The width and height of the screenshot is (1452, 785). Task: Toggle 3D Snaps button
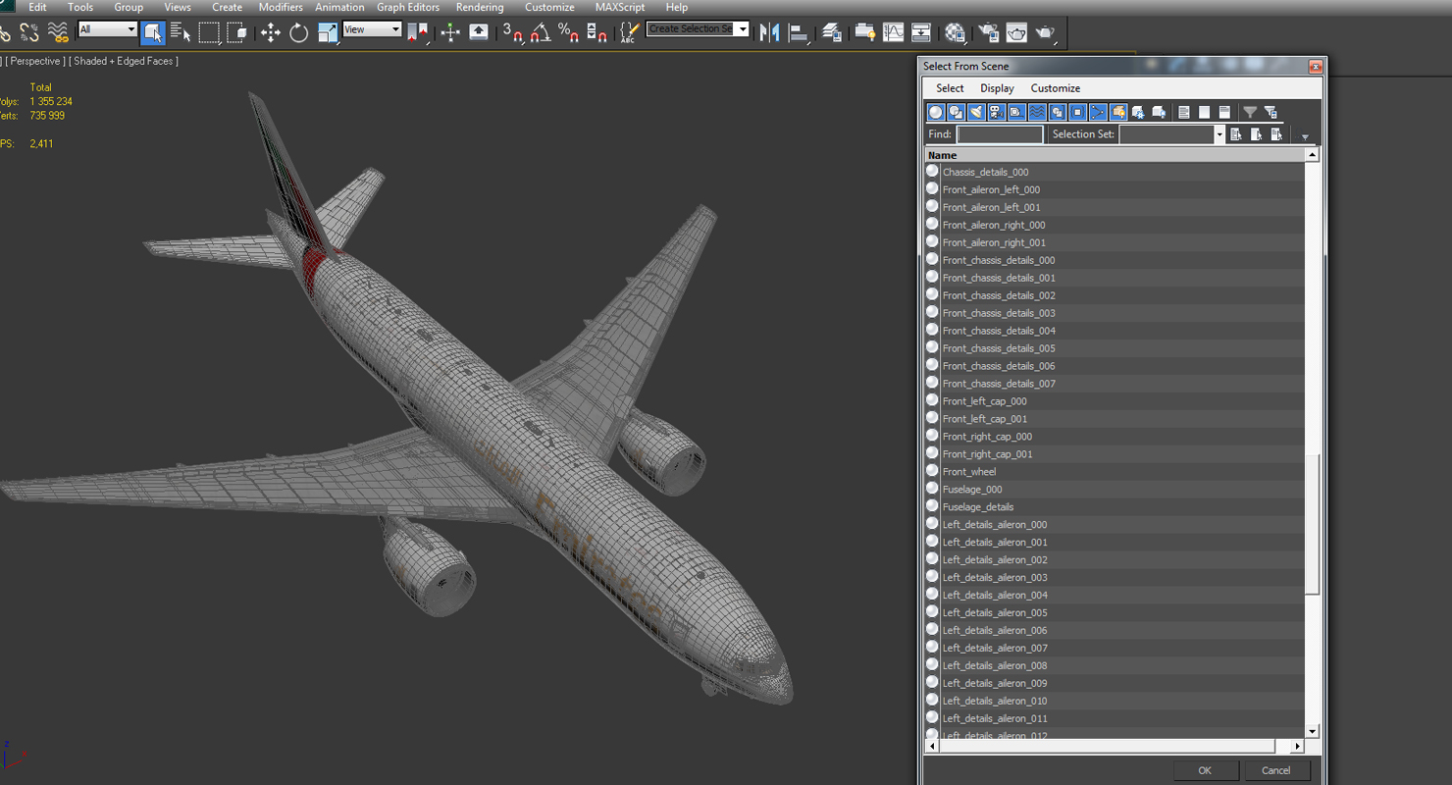pyautogui.click(x=513, y=32)
